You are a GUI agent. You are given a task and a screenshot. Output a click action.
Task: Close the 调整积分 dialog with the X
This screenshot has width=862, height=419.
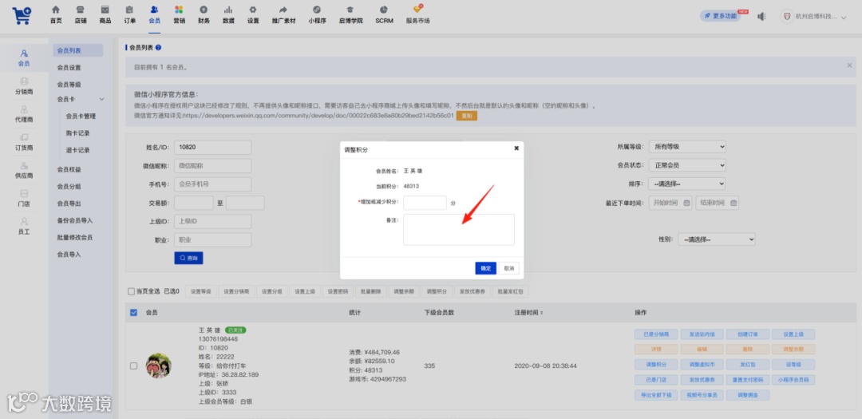pos(516,148)
